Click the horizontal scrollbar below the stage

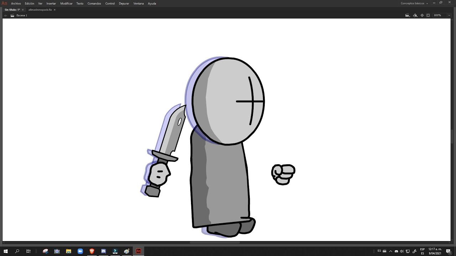pos(215,242)
